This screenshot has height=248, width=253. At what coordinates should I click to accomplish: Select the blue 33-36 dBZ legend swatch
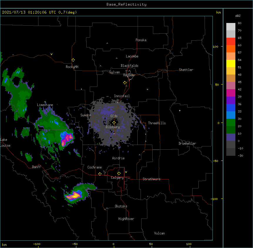tap(231, 108)
